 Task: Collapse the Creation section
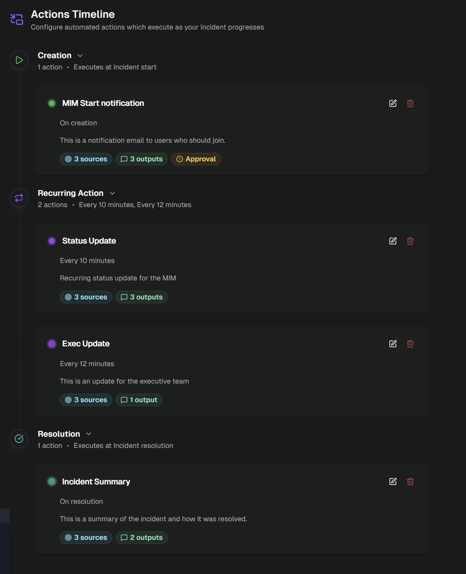80,55
